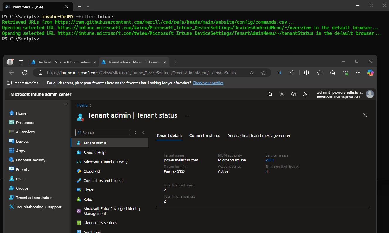The image size is (389, 233).
Task: Open a new browser tab
Action: point(176,62)
